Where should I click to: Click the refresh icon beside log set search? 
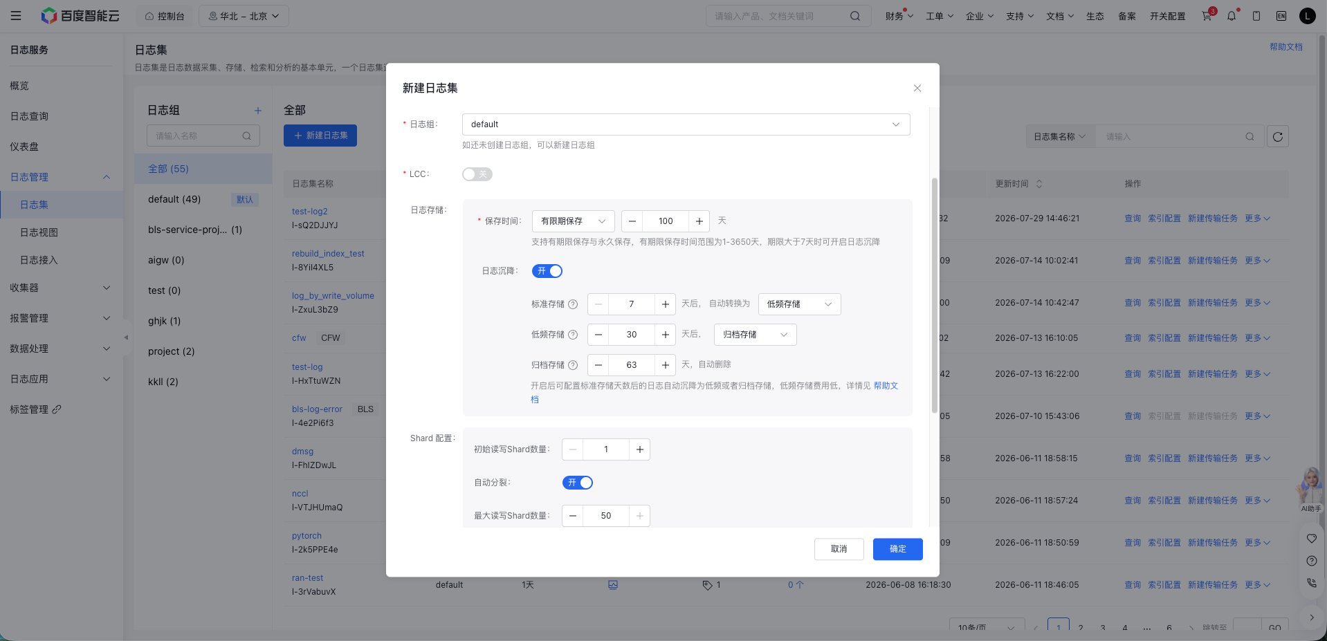tap(1277, 137)
